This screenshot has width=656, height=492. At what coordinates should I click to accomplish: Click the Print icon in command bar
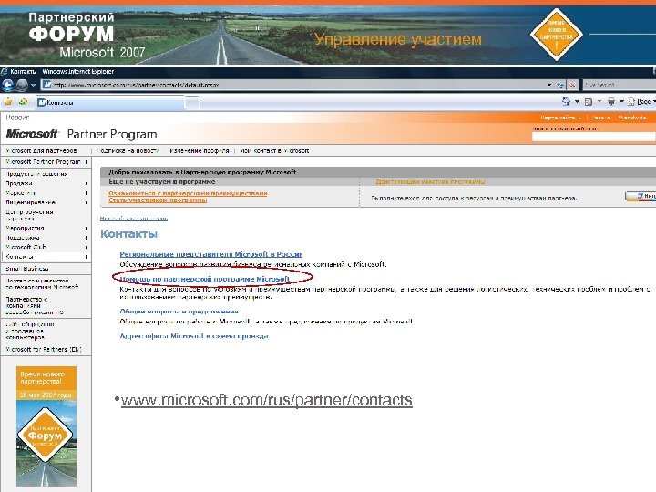(611, 101)
